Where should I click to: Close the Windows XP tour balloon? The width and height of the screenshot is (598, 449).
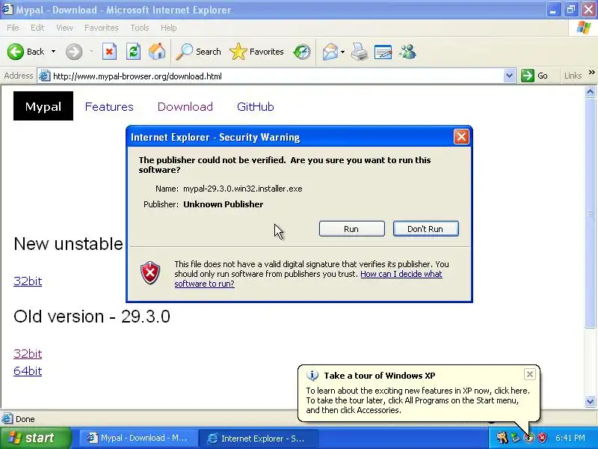tap(530, 374)
